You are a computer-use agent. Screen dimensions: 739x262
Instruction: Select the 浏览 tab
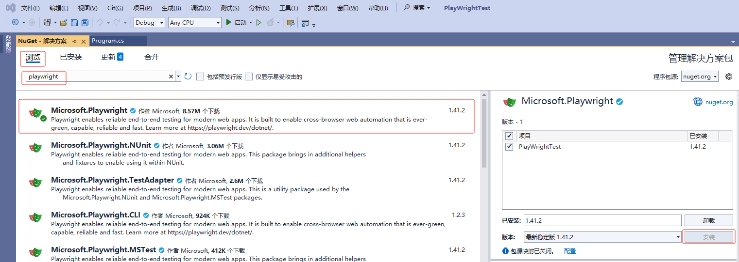(33, 57)
